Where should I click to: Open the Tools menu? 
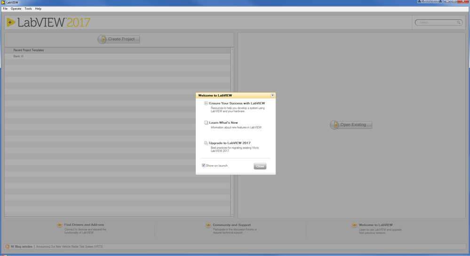(28, 8)
